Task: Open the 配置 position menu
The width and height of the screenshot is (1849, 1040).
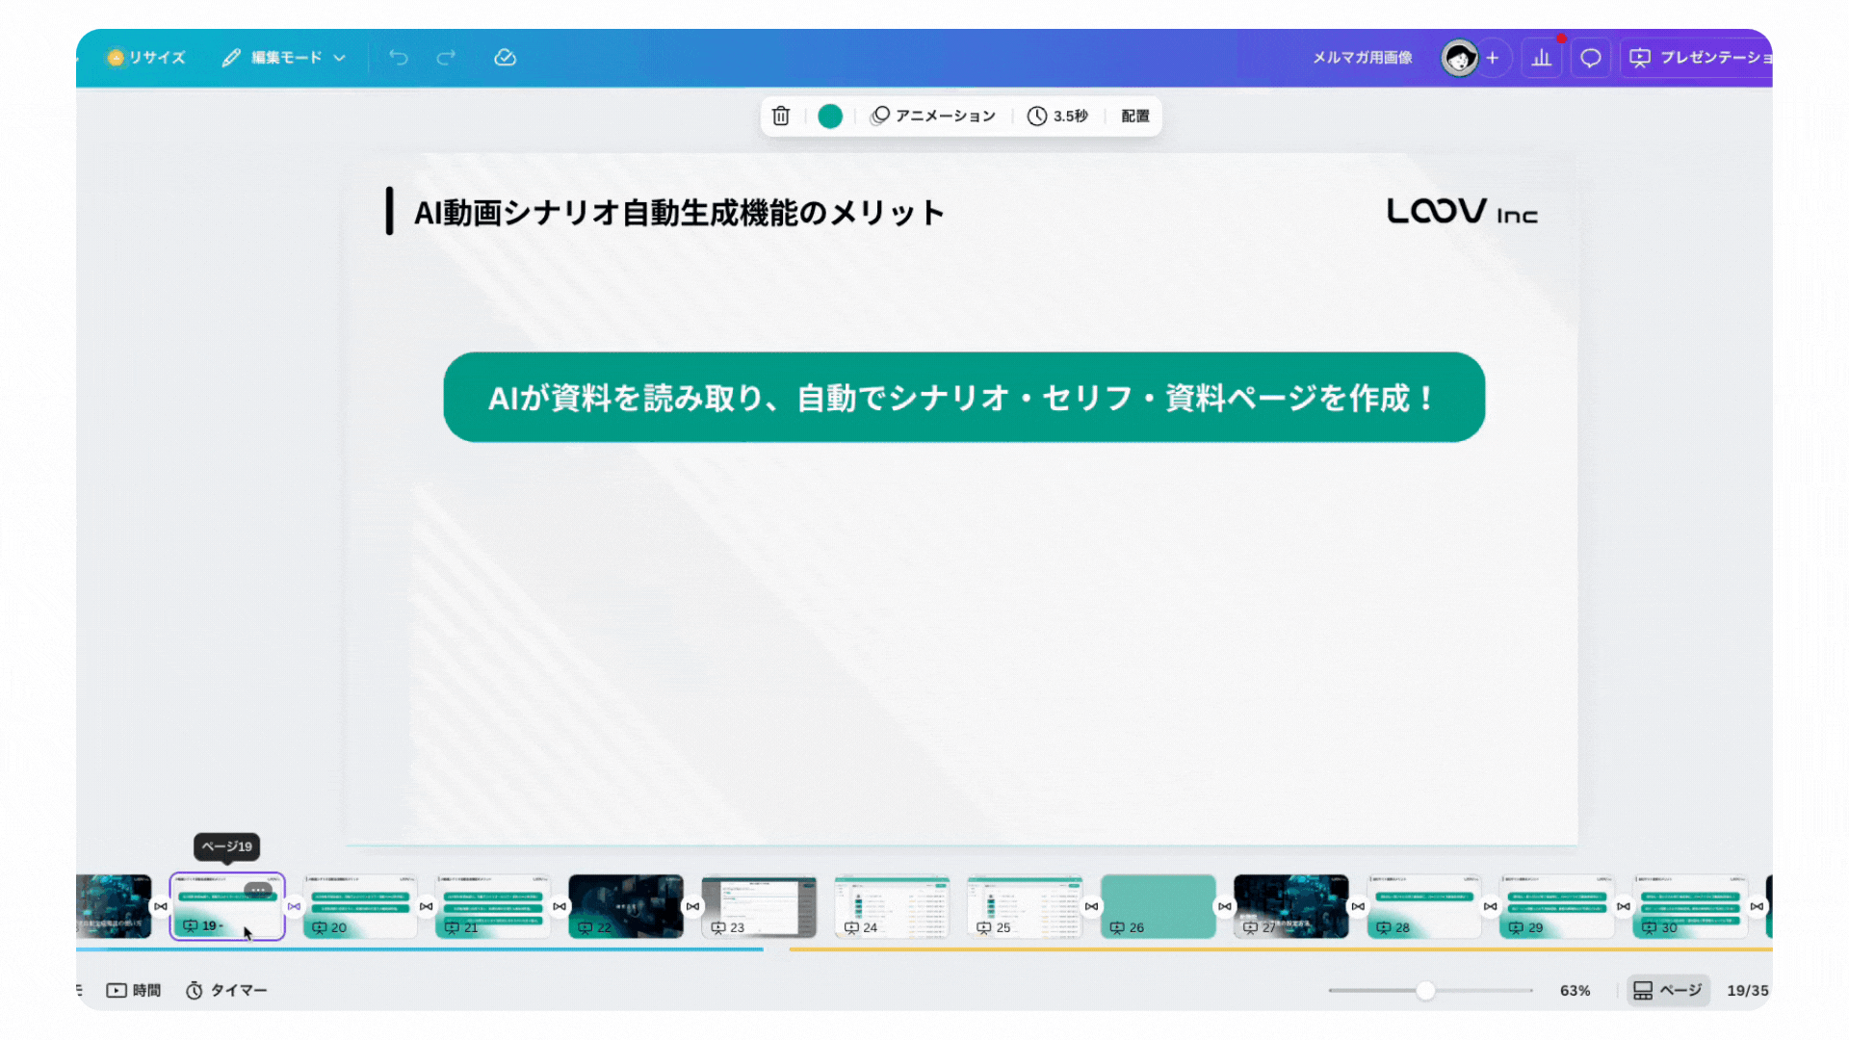Action: pyautogui.click(x=1135, y=116)
